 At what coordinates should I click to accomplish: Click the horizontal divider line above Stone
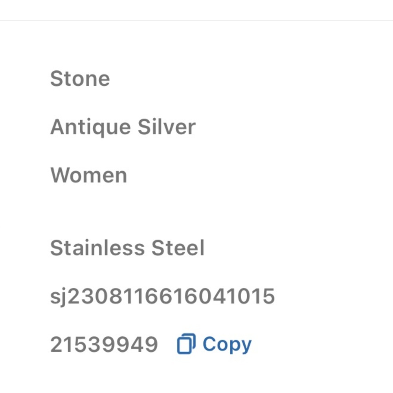(196, 20)
